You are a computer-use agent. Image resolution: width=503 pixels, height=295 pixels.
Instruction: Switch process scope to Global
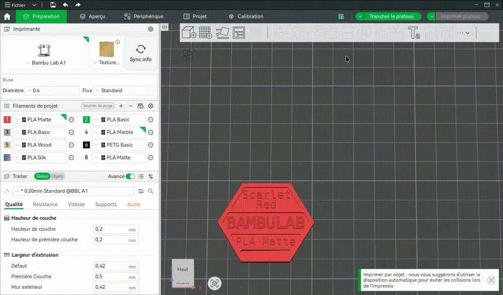(x=42, y=176)
